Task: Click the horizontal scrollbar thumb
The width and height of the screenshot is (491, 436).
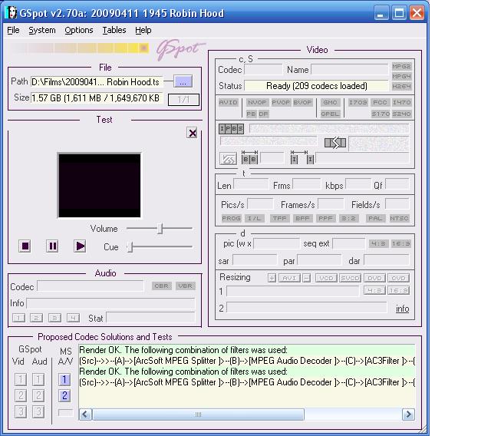Action: click(x=198, y=415)
